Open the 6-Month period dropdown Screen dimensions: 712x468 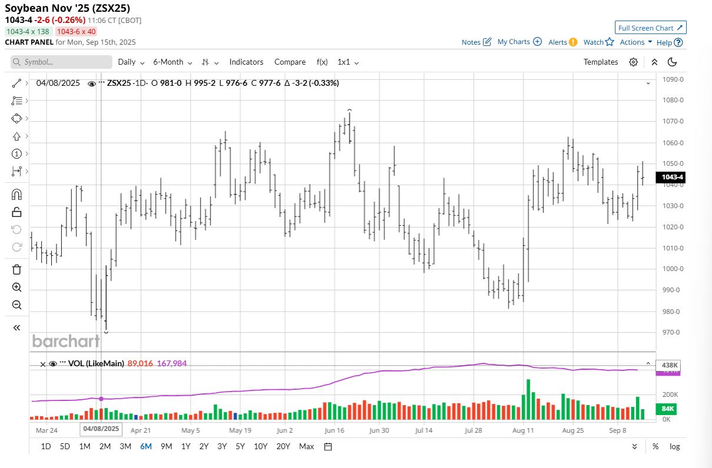tap(172, 62)
